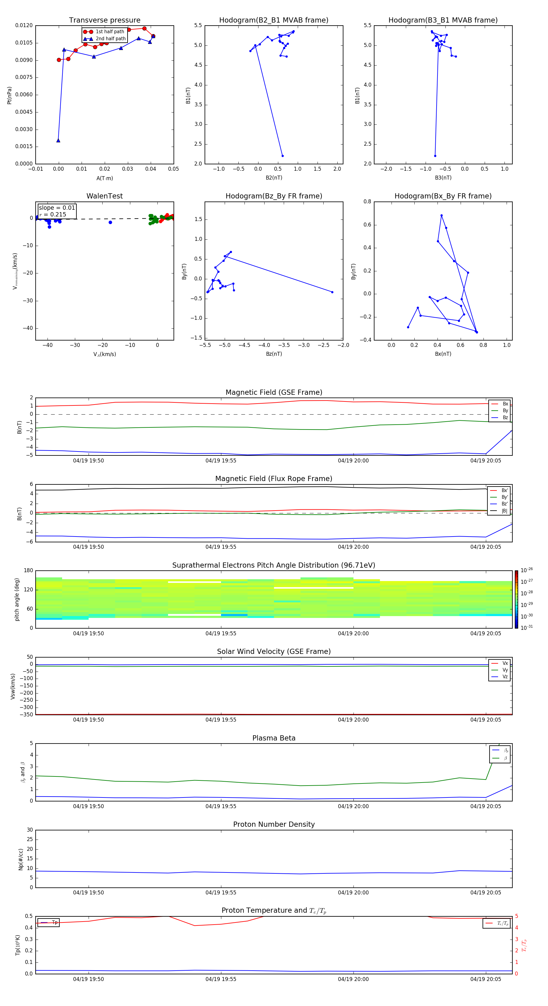Click the 'Proton Number Density' title
Screen dimensions: 548x1006
coord(274,824)
